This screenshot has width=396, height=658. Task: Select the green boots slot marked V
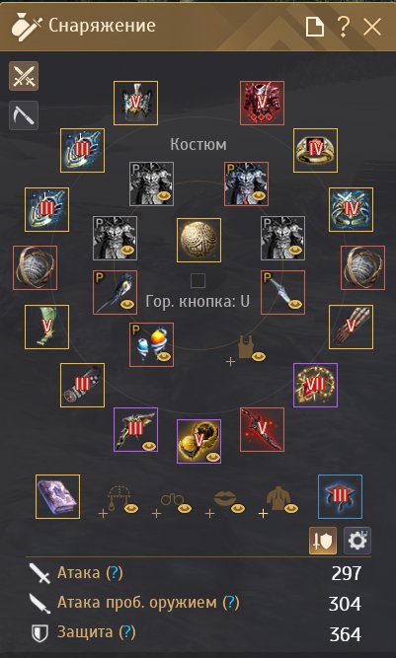point(46,327)
